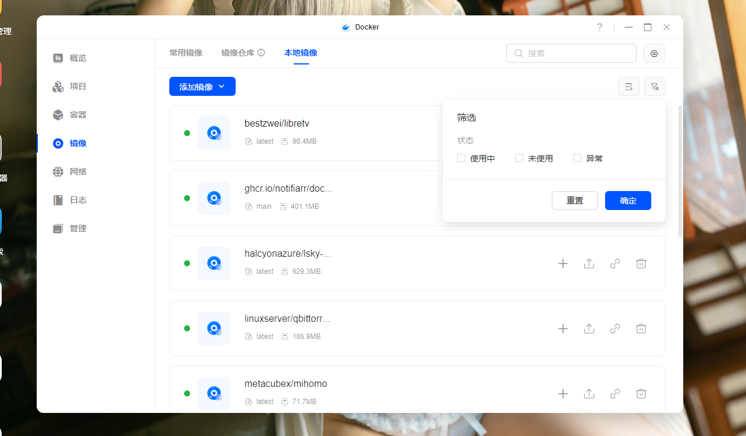
Task: Click the 90.4MB size label
Action: point(304,141)
